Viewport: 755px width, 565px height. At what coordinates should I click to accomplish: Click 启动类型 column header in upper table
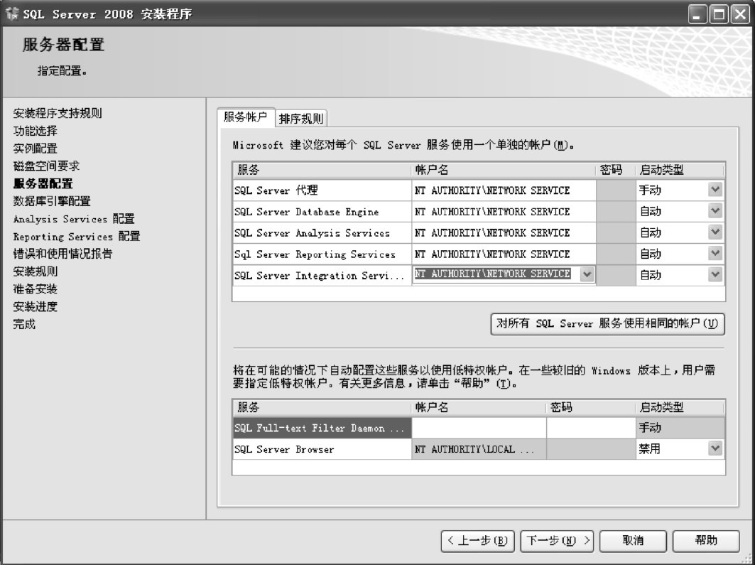point(680,170)
